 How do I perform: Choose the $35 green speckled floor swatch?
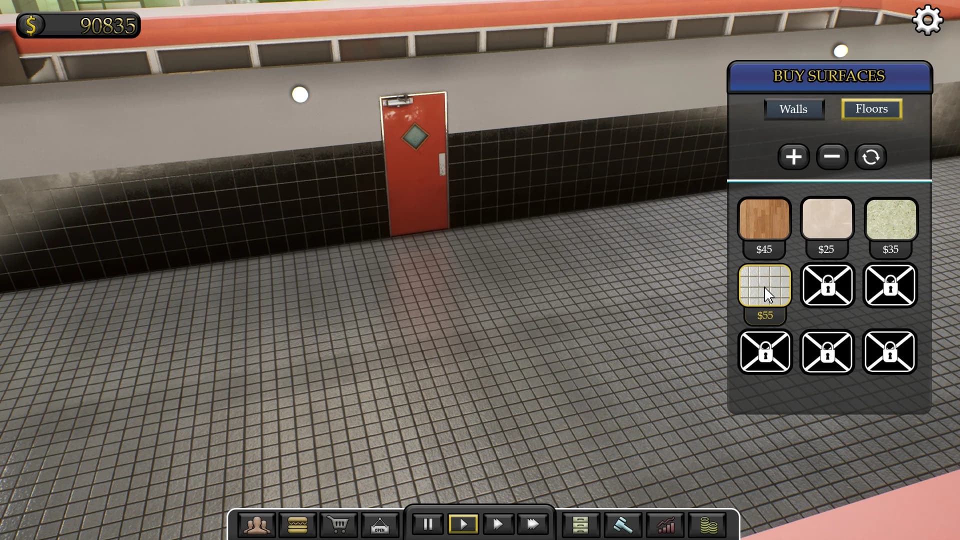pyautogui.click(x=890, y=219)
